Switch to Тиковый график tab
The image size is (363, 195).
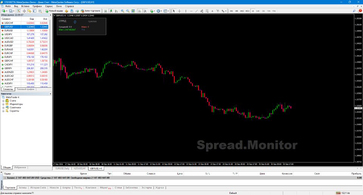point(25,89)
